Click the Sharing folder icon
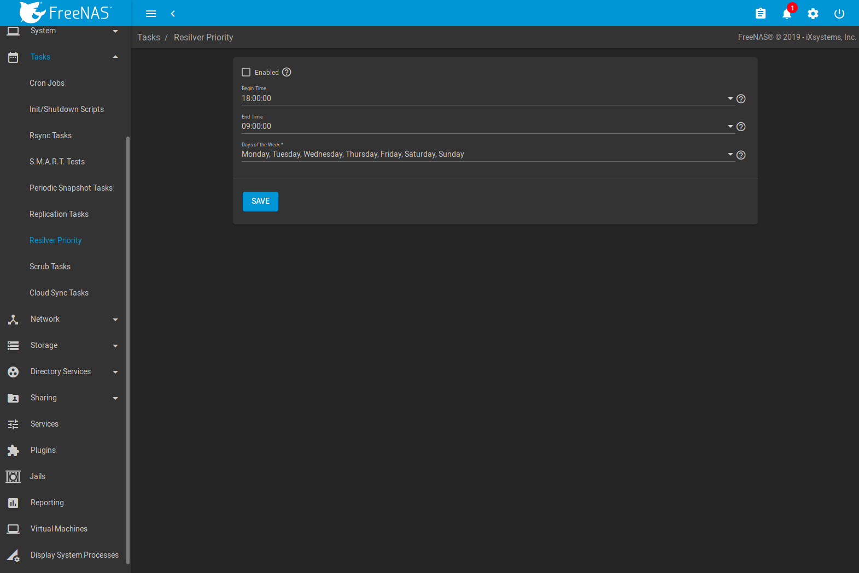 [13, 398]
